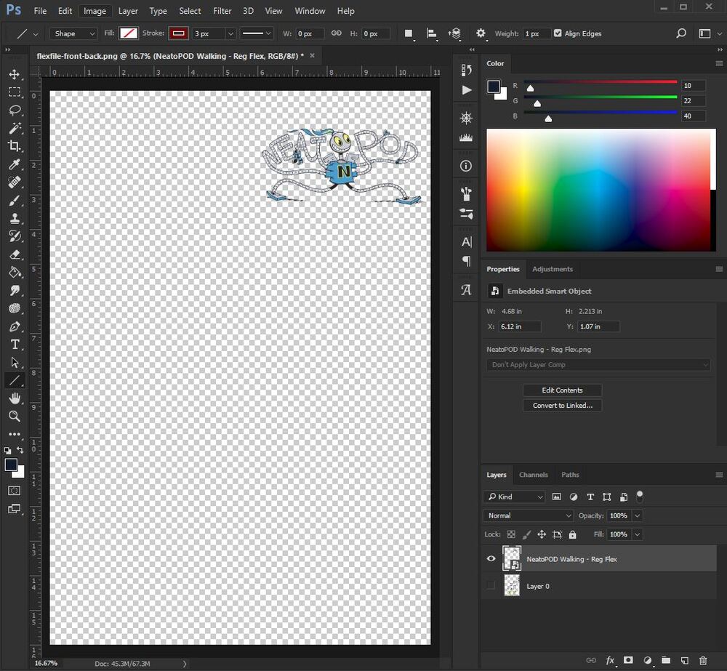The width and height of the screenshot is (727, 671).
Task: Select the Zoom tool
Action: (15, 416)
